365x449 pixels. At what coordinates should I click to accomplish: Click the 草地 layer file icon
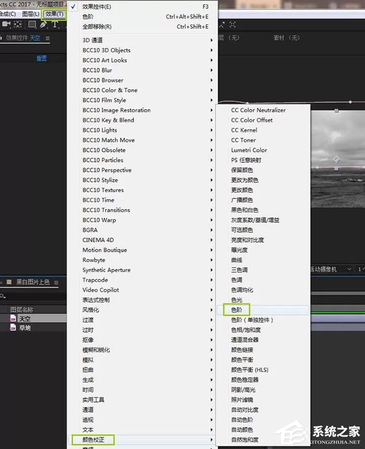(x=13, y=327)
